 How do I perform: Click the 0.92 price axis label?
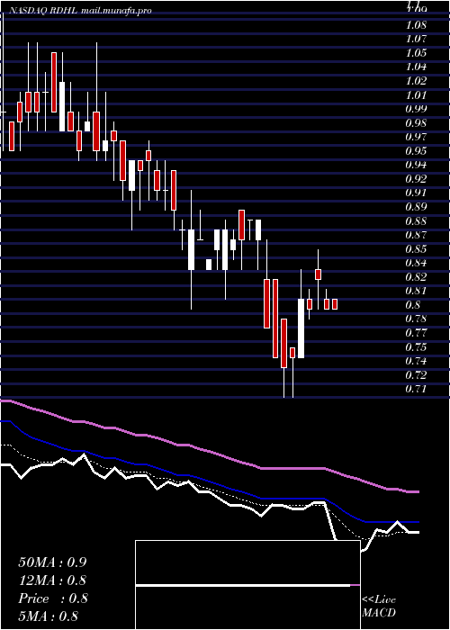click(416, 179)
